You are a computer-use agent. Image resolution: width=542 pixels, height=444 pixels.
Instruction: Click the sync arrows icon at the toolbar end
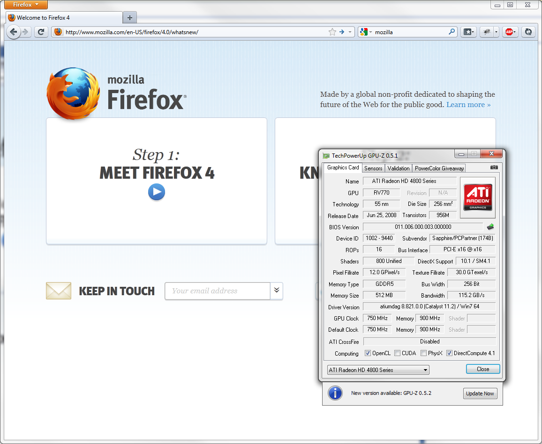tap(528, 32)
